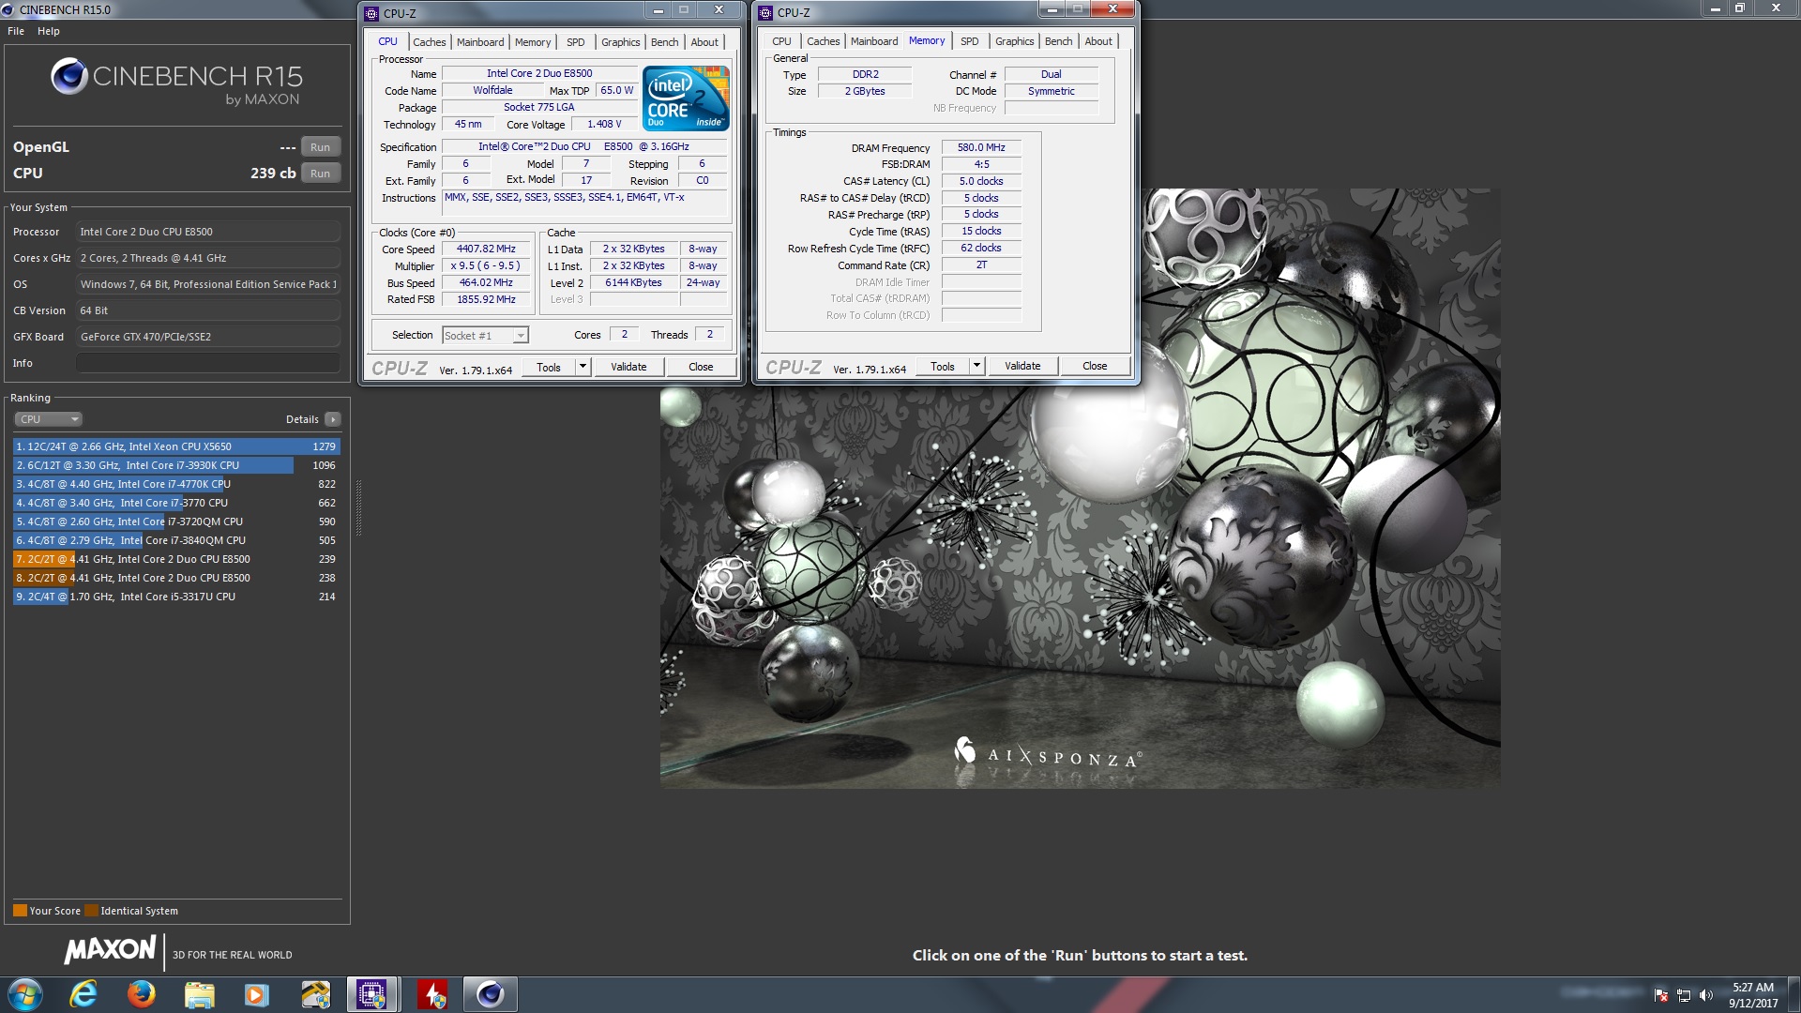Expand Tools dropdown arrow in left CPU-Z
This screenshot has width=1801, height=1013.
[583, 367]
